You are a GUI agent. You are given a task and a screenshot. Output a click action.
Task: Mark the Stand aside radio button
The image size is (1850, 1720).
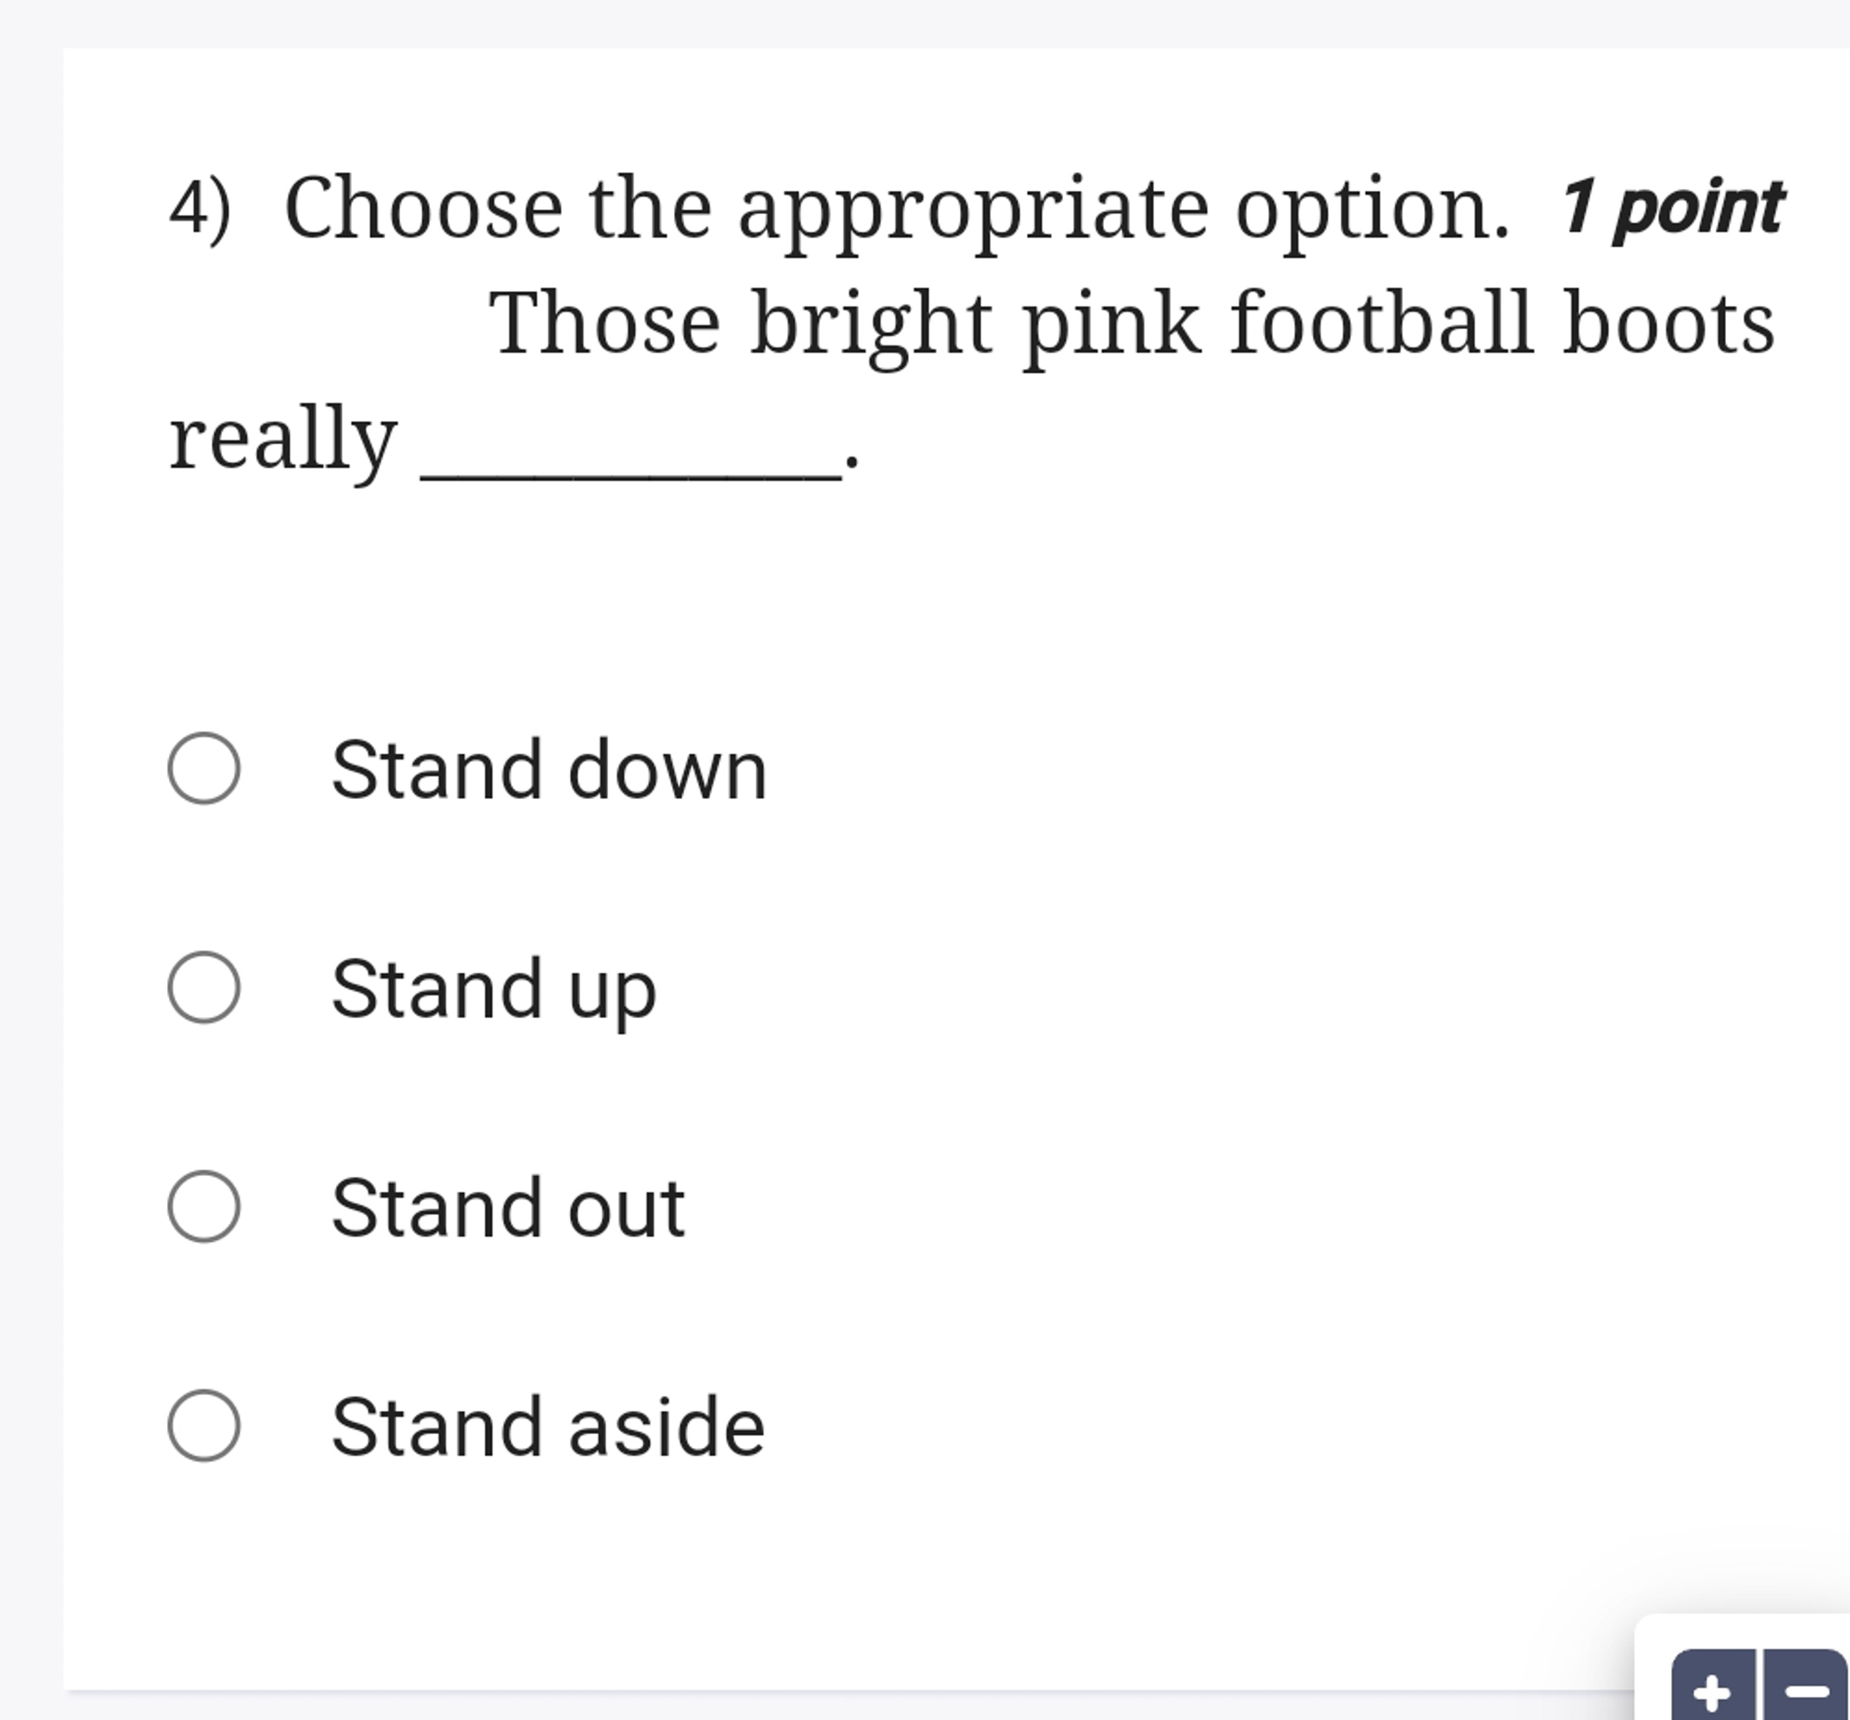pyautogui.click(x=204, y=1426)
